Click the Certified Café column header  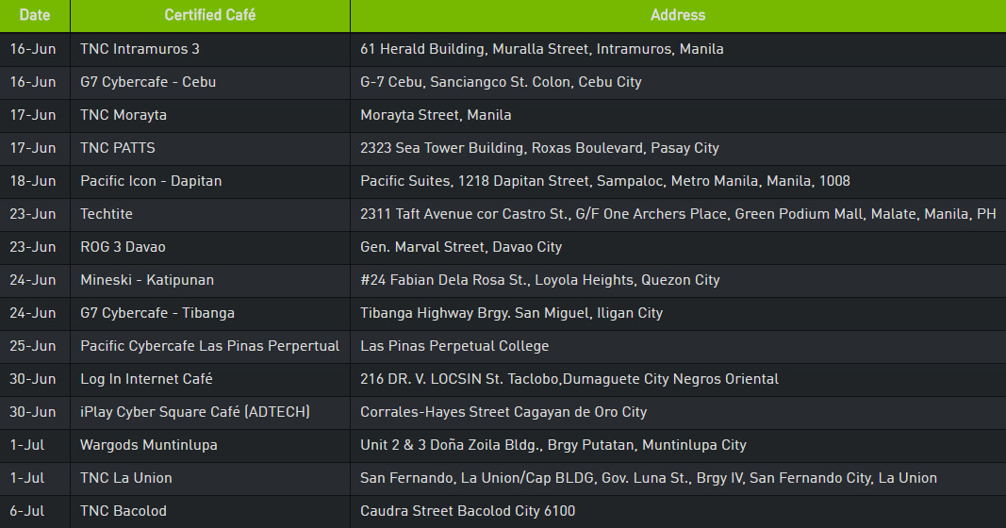210,15
